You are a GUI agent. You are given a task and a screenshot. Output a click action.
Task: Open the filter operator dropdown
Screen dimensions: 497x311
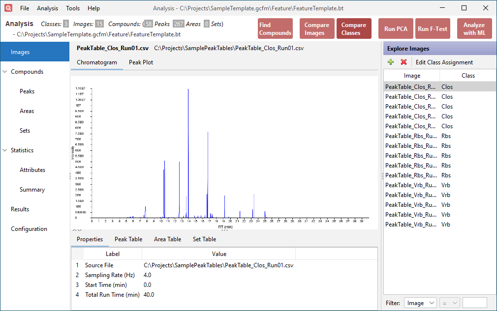449,303
